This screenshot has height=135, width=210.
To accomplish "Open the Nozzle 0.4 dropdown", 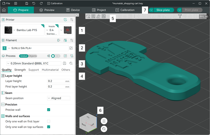I will point(52,30).
